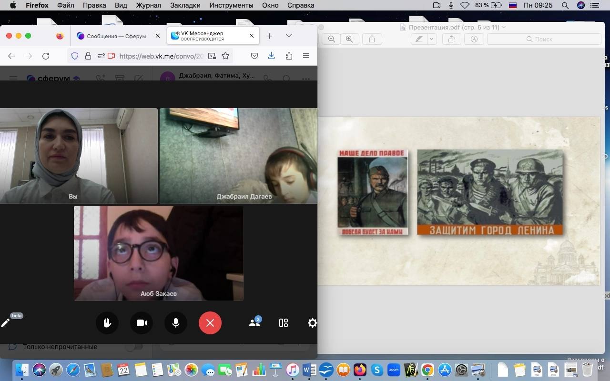This screenshot has width=610, height=381.
Task: Click the Поиск search field in Preview
Action: click(543, 39)
